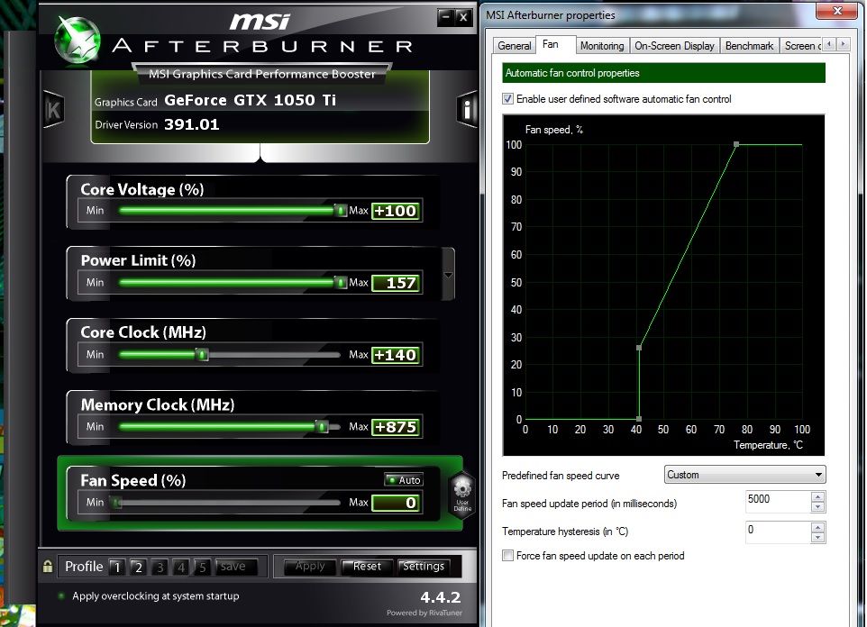The height and width of the screenshot is (627, 867).
Task: Show previous tabs with left tab arrow
Action: click(829, 44)
